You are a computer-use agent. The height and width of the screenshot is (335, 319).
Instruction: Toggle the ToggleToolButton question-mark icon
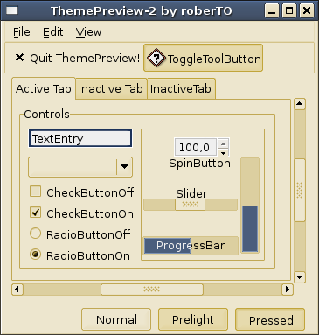click(156, 58)
